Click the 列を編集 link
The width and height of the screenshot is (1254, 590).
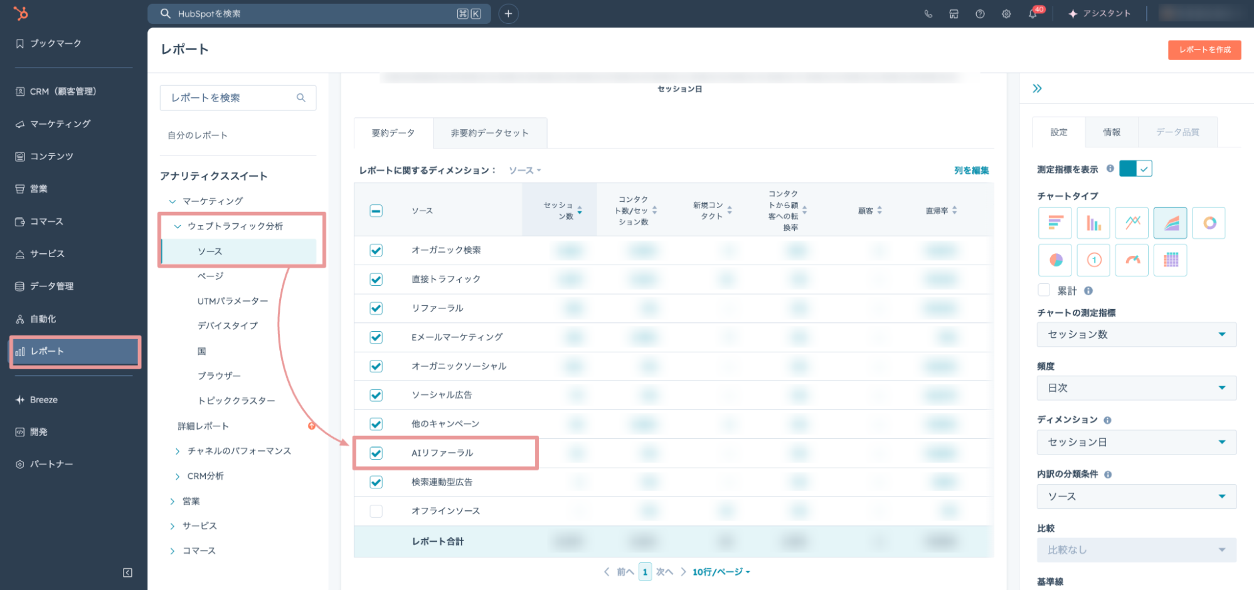point(971,171)
